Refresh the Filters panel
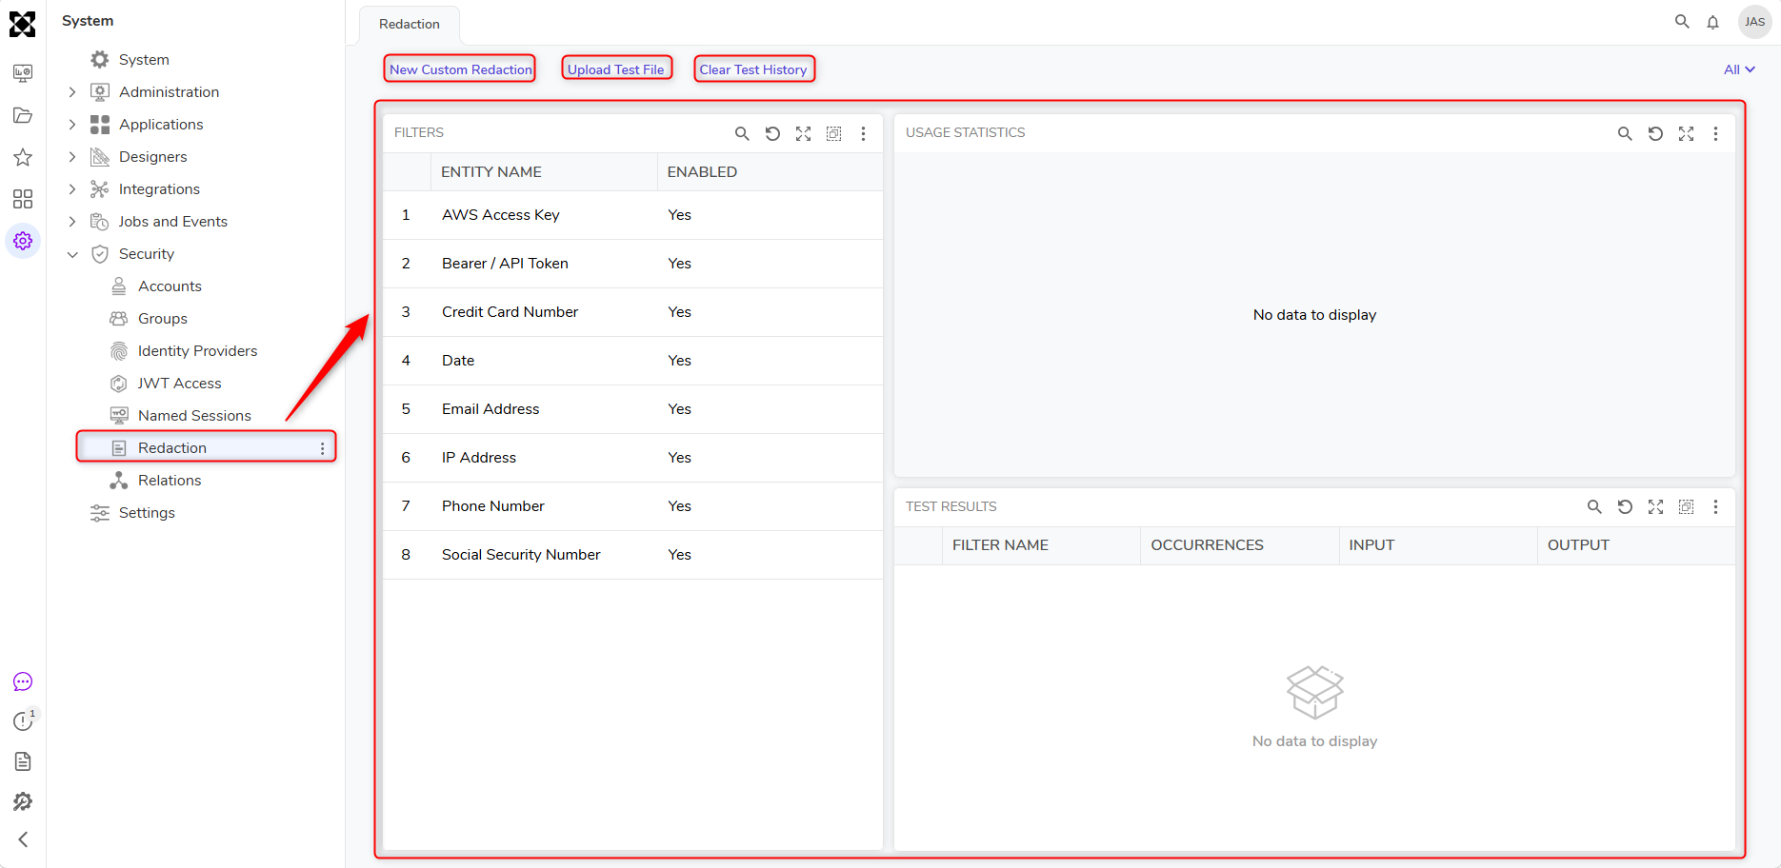Image resolution: width=1781 pixels, height=868 pixels. click(x=772, y=133)
